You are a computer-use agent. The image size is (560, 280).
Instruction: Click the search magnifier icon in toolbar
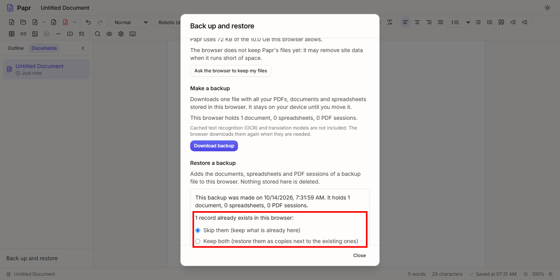pos(98,34)
